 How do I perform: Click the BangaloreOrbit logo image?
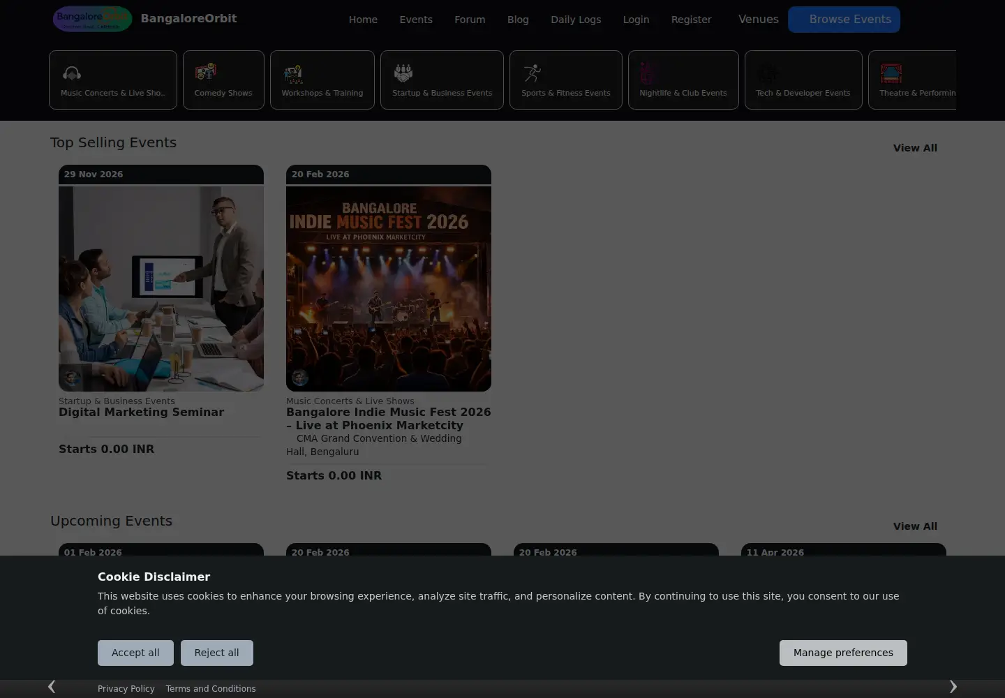click(x=92, y=19)
